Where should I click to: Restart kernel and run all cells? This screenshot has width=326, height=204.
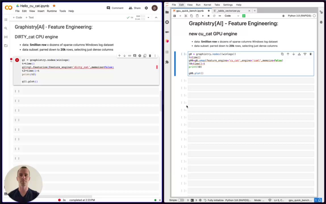(220, 16)
